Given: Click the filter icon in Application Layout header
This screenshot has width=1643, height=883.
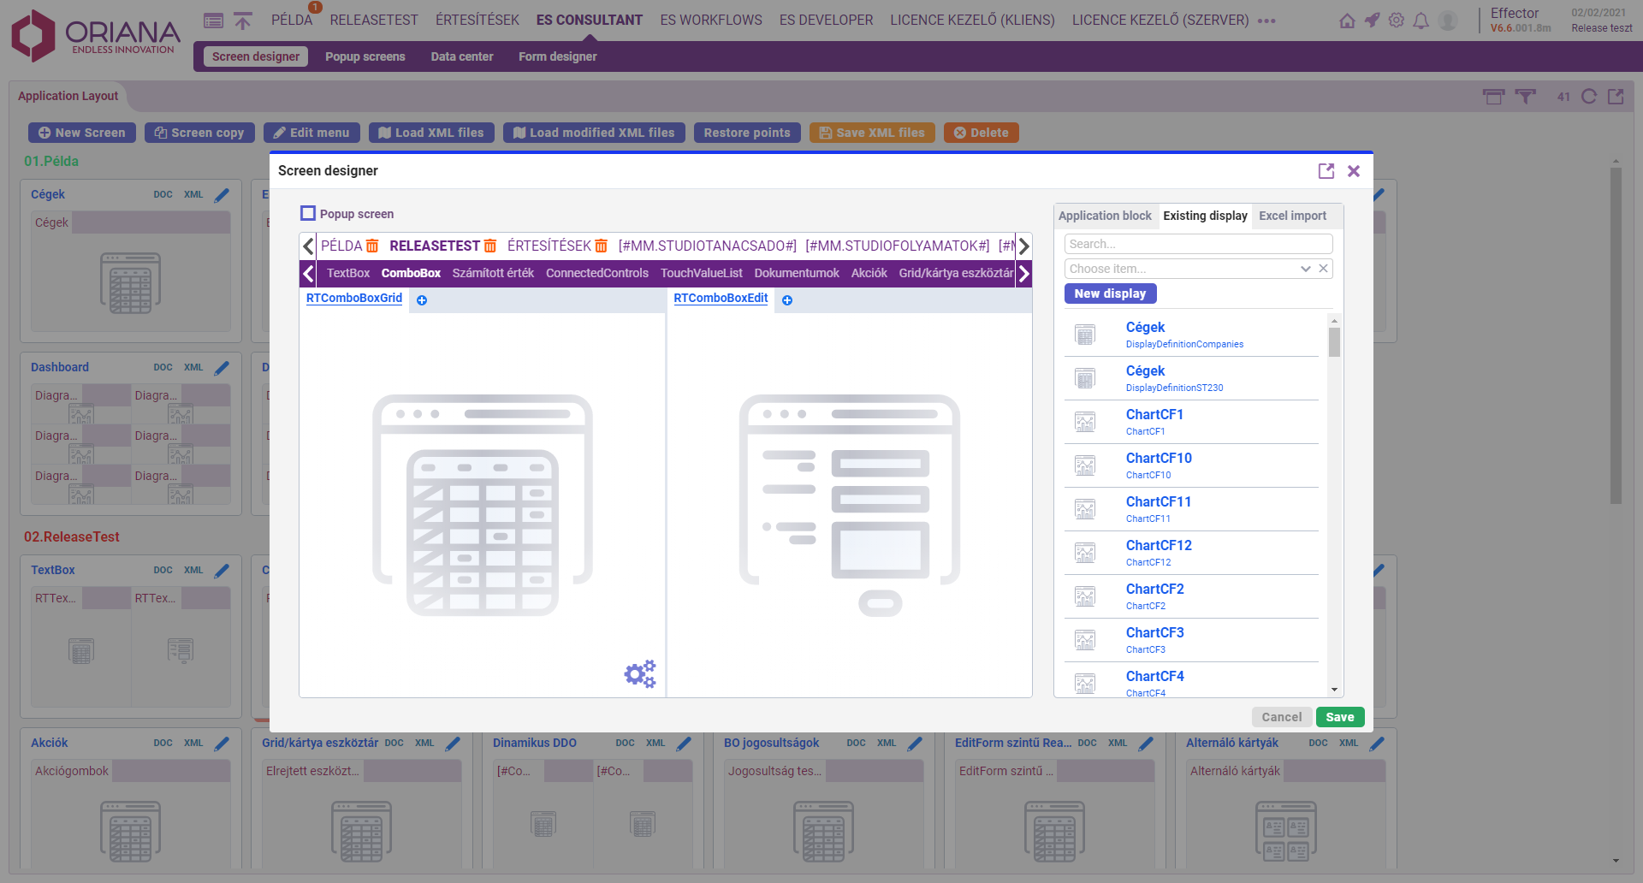Looking at the screenshot, I should click(x=1525, y=97).
